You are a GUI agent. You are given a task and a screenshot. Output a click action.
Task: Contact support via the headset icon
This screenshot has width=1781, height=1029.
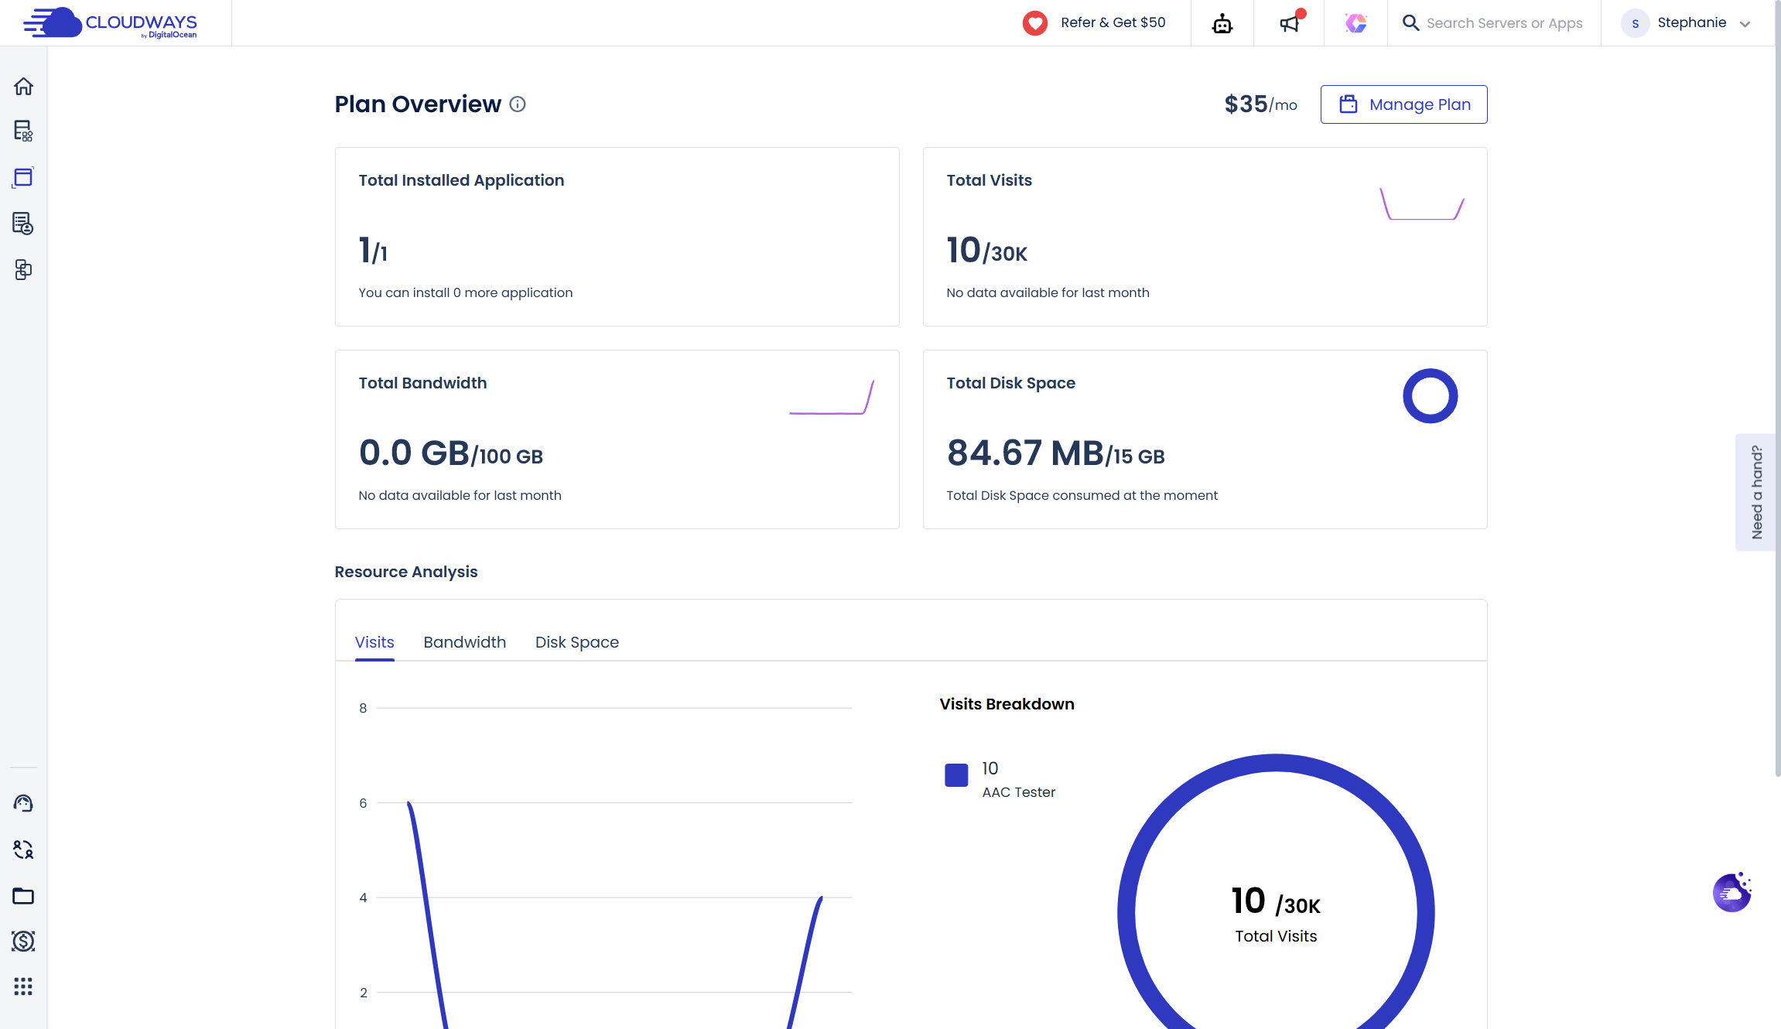tap(23, 803)
